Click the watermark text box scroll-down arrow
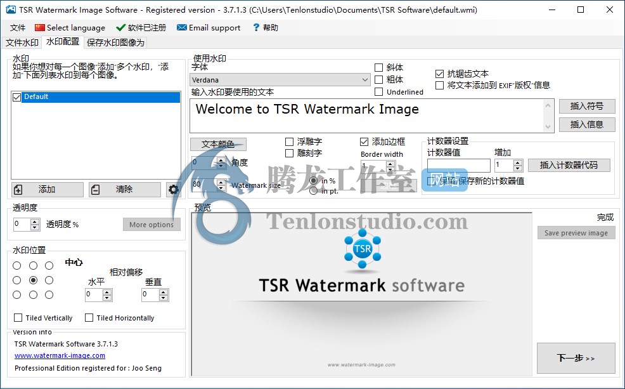This screenshot has width=625, height=389. tap(548, 127)
